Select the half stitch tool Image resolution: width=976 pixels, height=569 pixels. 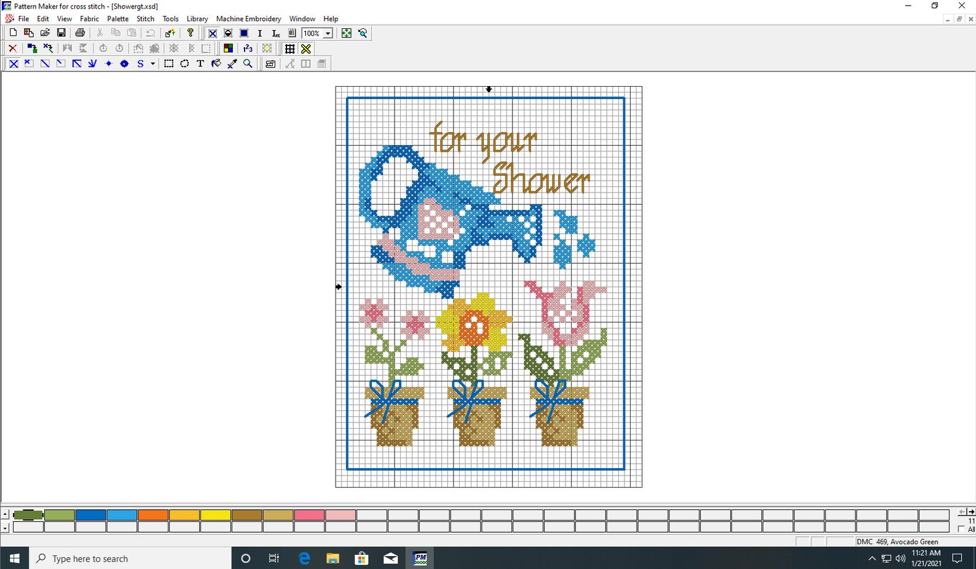click(x=45, y=64)
